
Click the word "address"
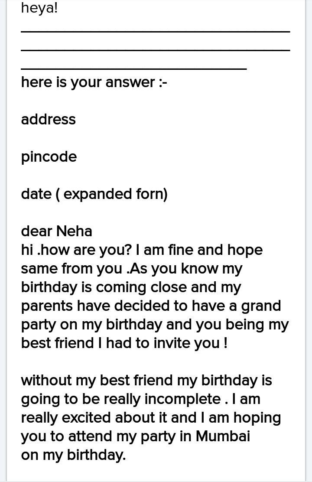click(48, 120)
